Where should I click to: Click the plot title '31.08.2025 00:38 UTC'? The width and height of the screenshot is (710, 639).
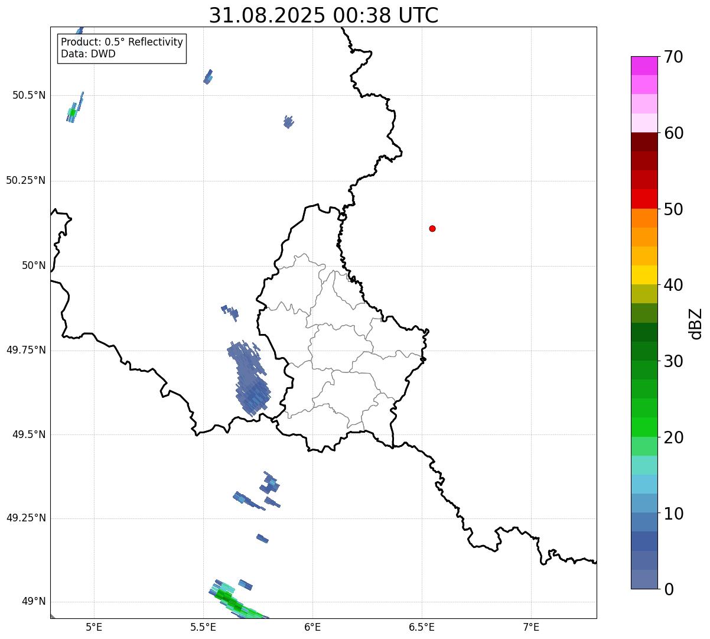point(324,15)
